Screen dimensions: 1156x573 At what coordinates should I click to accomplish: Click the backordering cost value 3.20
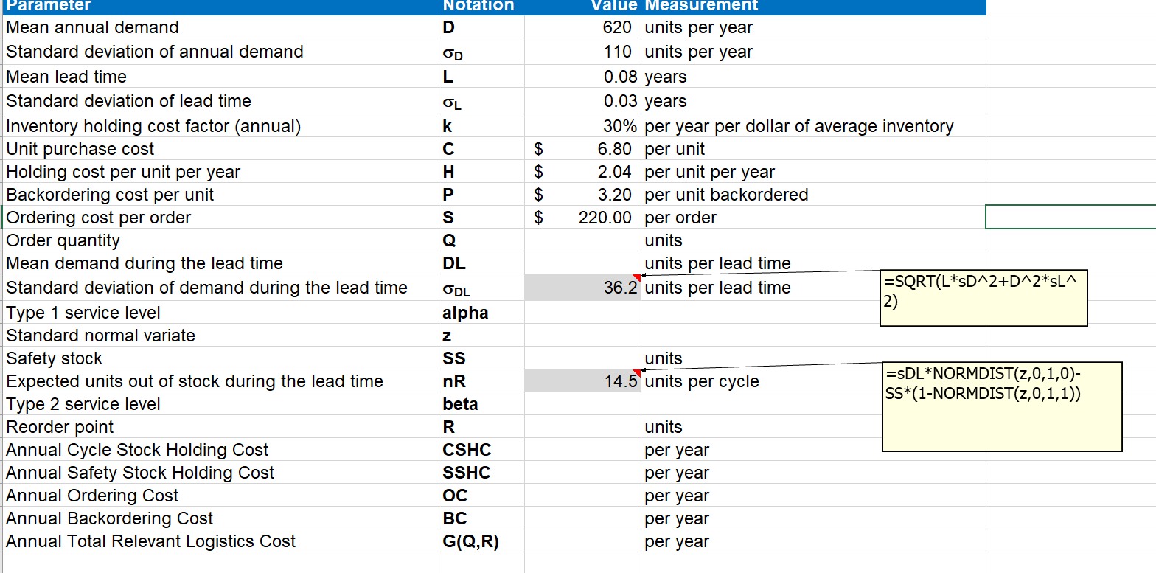click(582, 195)
